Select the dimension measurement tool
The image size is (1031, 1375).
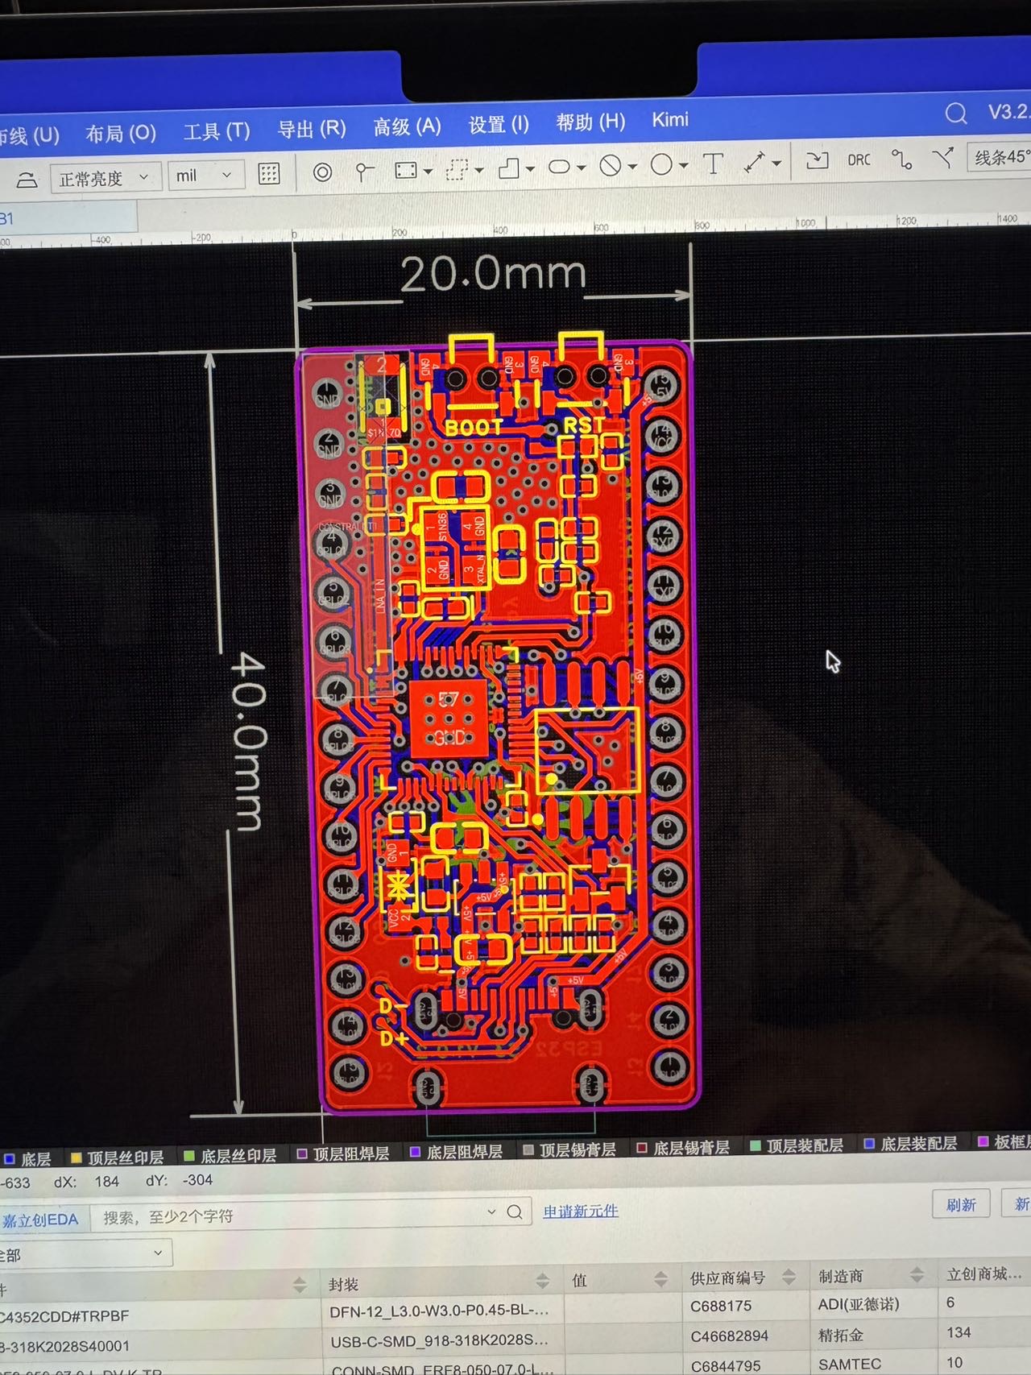(754, 163)
